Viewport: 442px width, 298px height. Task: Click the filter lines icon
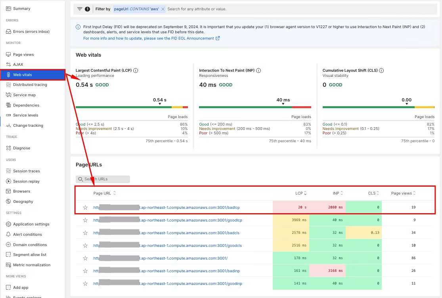pos(80,9)
